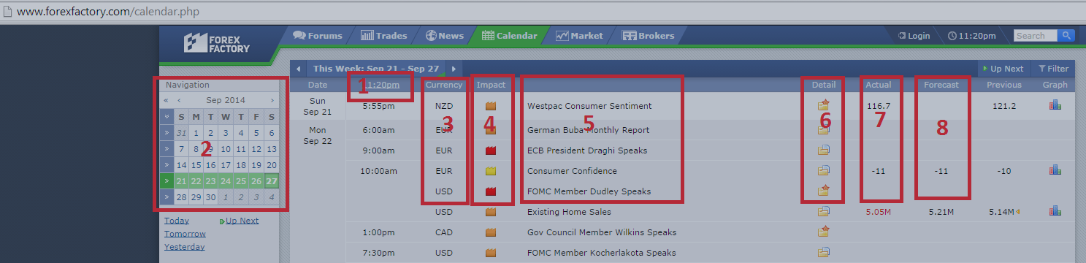Open the graph icon for Consumer Confidence
1086x263 pixels.
1055,170
